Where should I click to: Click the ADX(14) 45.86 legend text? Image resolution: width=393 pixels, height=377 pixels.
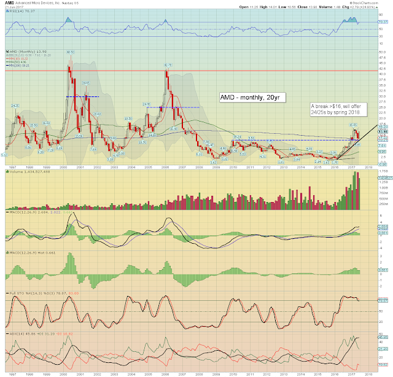pos(22,333)
